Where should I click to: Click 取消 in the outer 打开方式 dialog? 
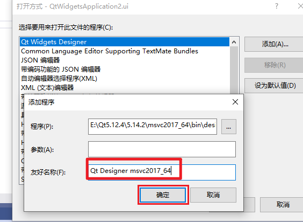coord(282,205)
